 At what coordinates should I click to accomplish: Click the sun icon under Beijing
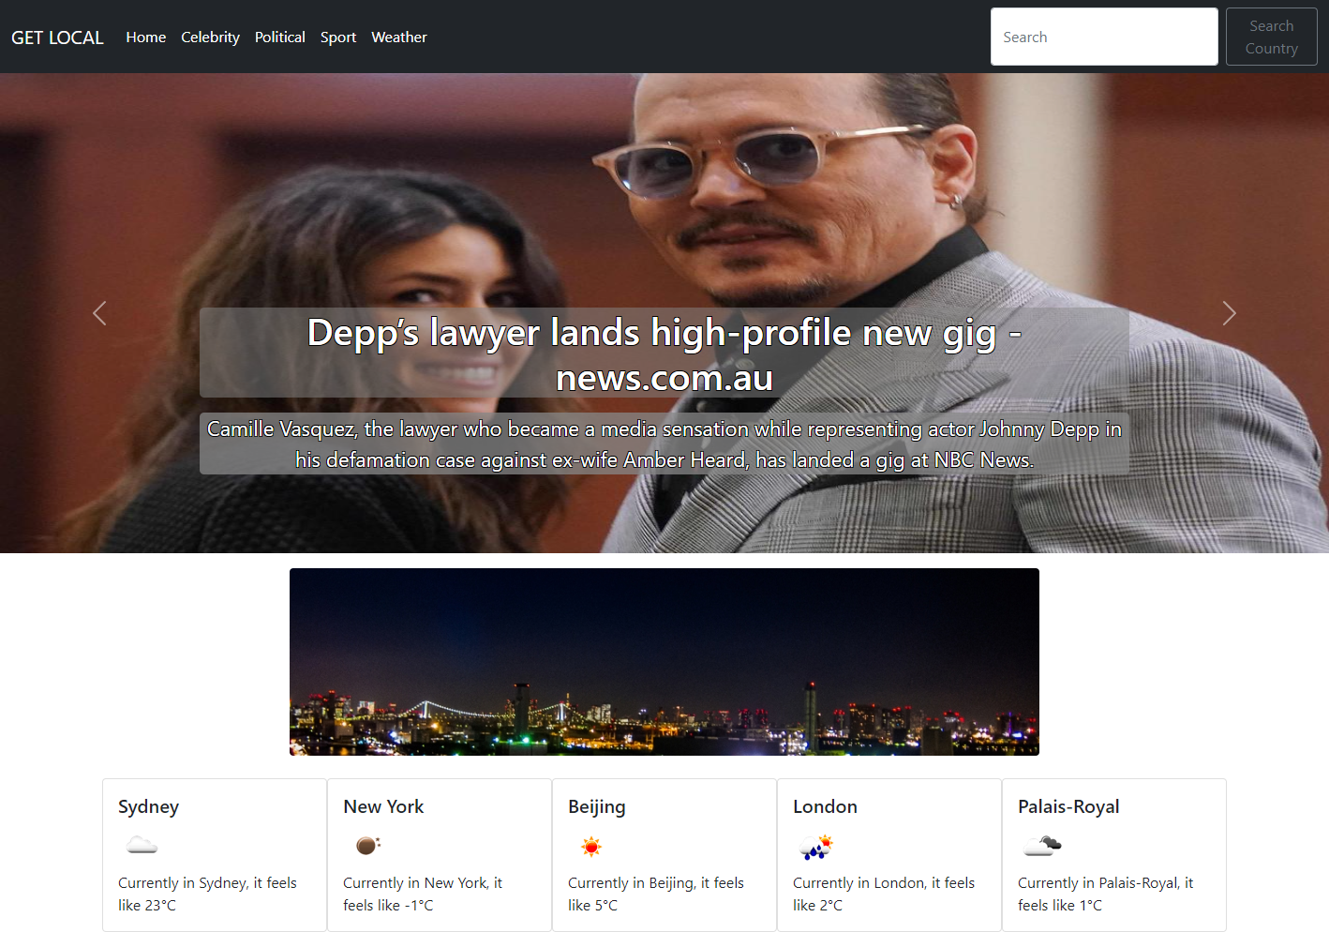pos(591,845)
